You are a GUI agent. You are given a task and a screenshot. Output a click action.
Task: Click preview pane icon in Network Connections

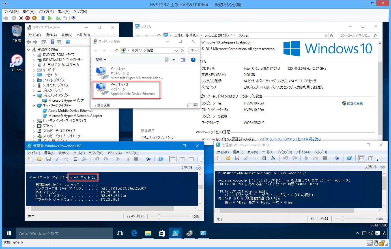(x=183, y=60)
